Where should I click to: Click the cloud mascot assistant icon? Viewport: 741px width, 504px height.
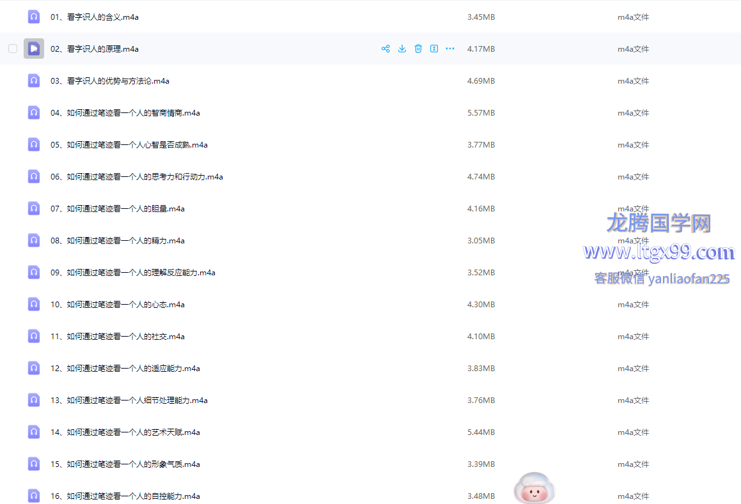coord(534,489)
